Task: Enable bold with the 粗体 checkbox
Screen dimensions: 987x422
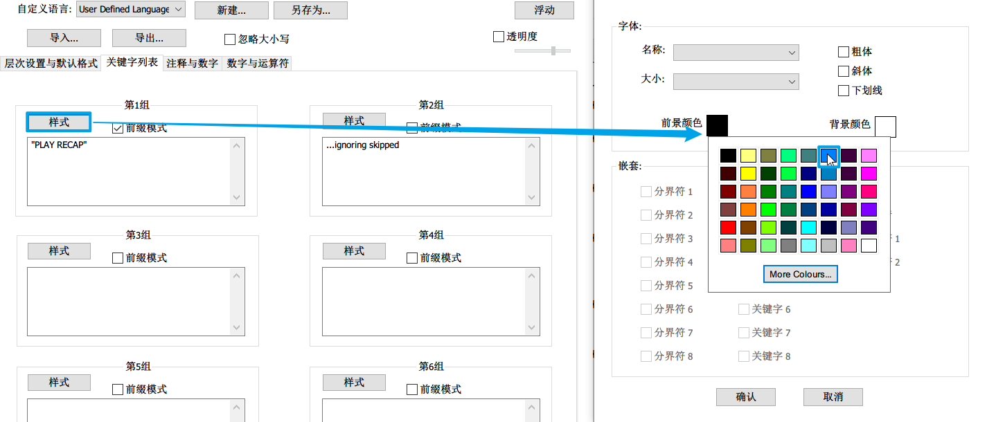Action: click(x=843, y=51)
